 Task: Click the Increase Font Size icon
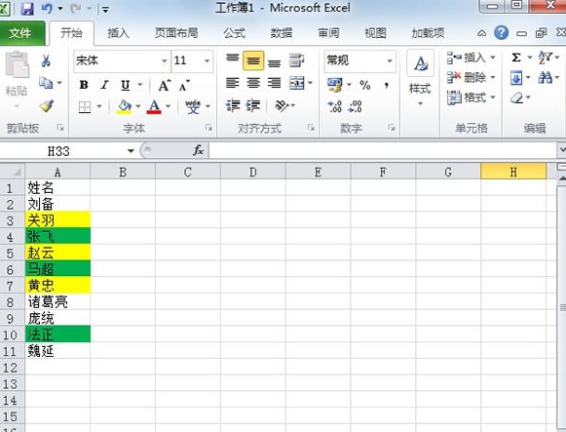coord(165,85)
